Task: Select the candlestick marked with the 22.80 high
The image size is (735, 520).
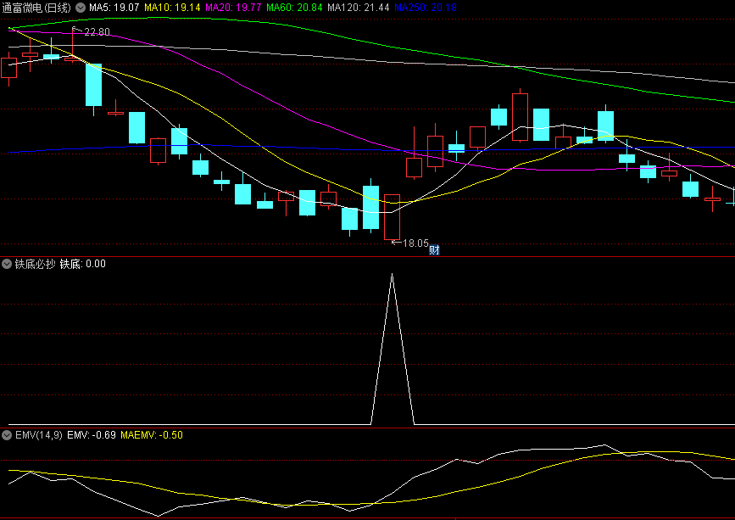Action: pyautogui.click(x=72, y=59)
